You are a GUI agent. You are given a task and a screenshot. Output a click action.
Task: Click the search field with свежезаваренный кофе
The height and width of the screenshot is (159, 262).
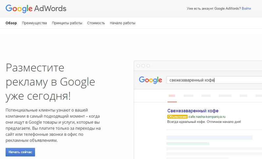pos(214,80)
